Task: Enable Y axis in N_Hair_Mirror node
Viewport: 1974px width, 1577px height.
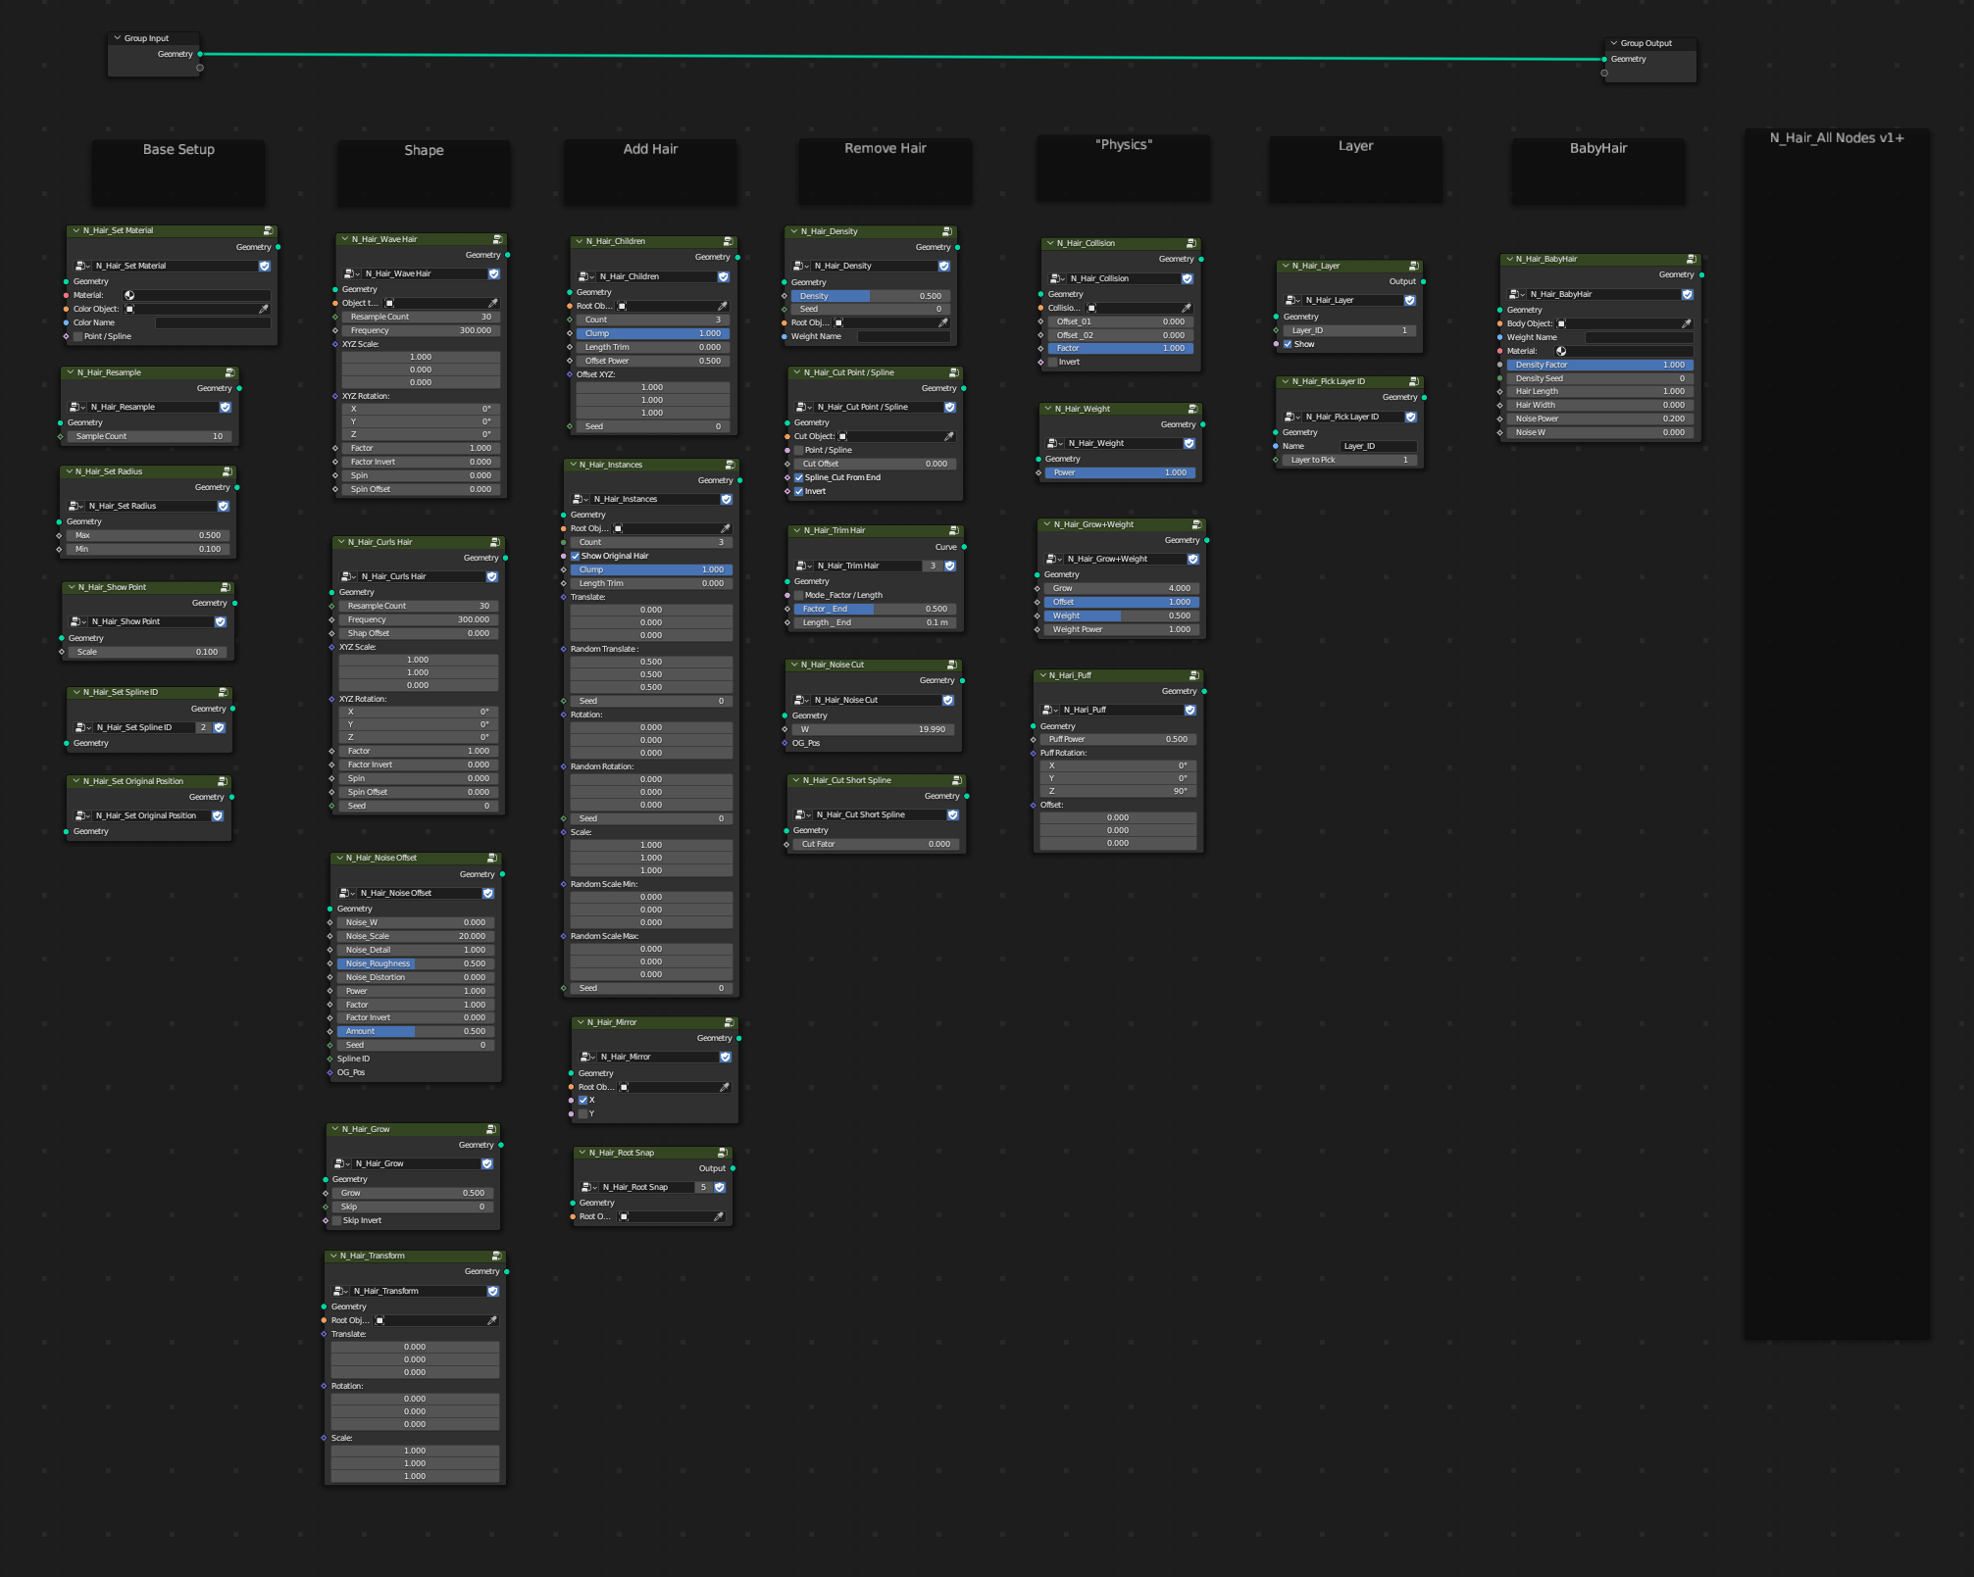Action: click(x=583, y=1113)
